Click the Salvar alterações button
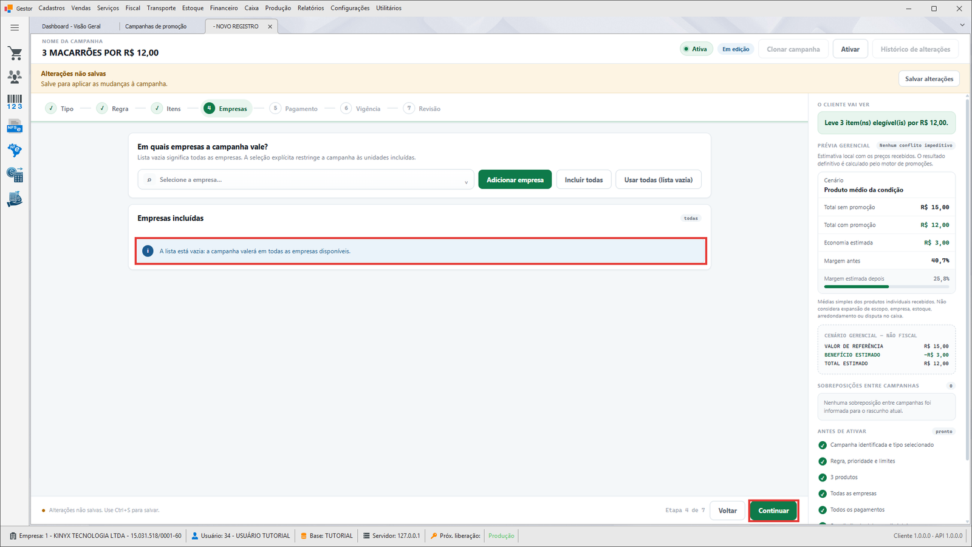The width and height of the screenshot is (972, 547). [929, 79]
